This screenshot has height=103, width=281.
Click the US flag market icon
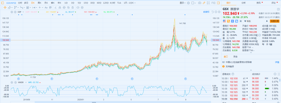tap(224, 21)
